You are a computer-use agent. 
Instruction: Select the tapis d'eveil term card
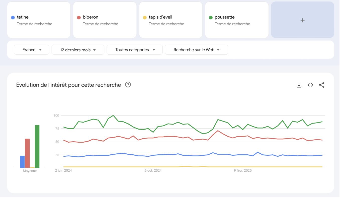click(x=171, y=20)
